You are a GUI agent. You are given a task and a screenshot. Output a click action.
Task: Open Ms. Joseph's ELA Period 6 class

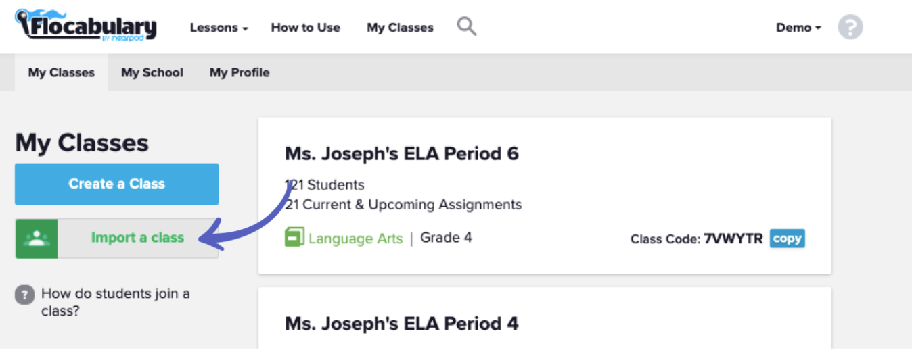pyautogui.click(x=402, y=154)
